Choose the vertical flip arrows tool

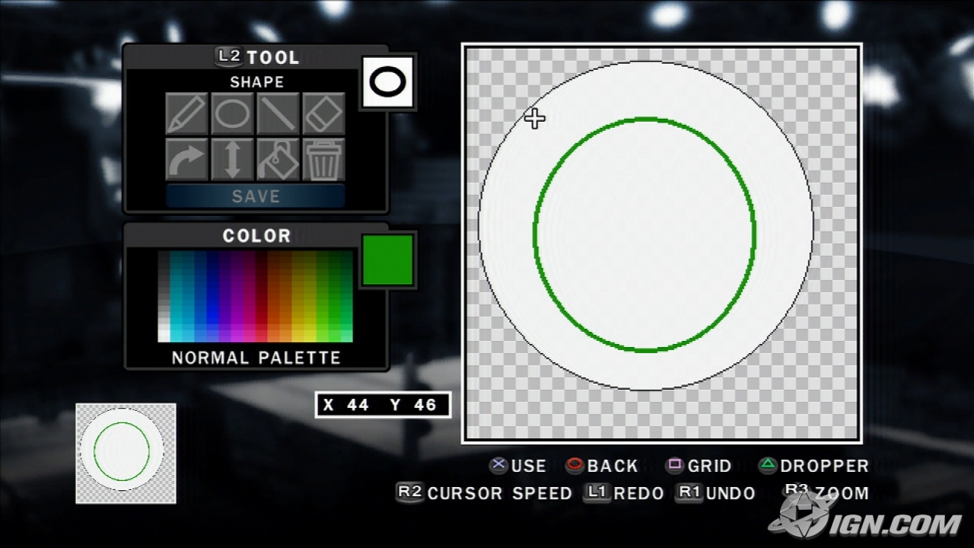coord(232,159)
